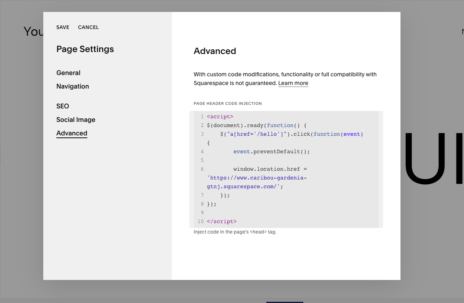Viewport: 464px width, 303px height.
Task: Click the Advanced heading in the right panel
Action: pyautogui.click(x=215, y=51)
